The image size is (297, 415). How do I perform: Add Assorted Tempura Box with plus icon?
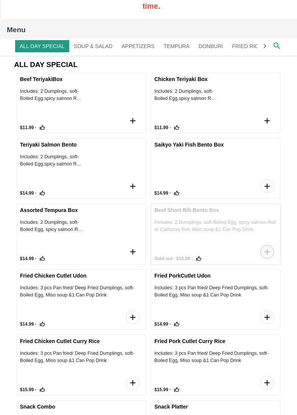tap(133, 252)
